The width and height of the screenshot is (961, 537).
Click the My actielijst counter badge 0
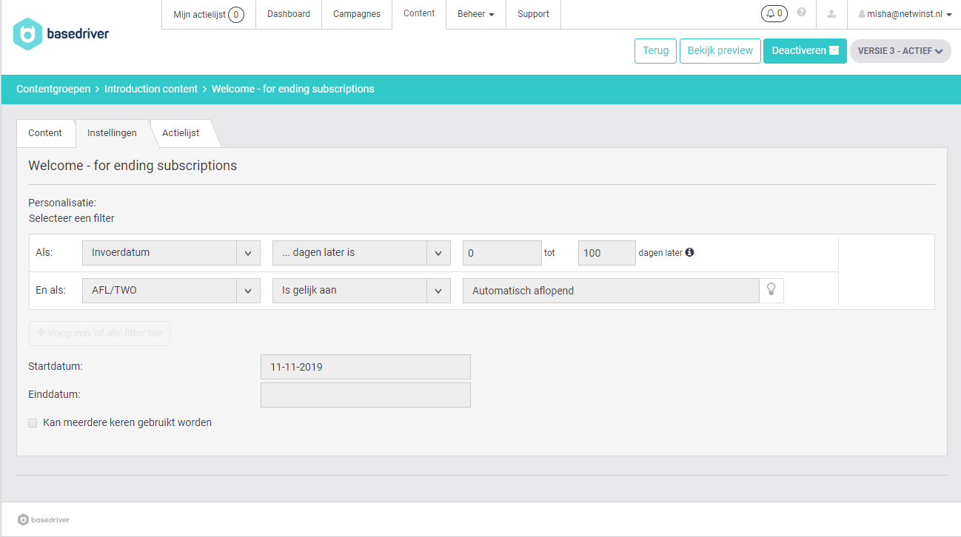point(236,14)
